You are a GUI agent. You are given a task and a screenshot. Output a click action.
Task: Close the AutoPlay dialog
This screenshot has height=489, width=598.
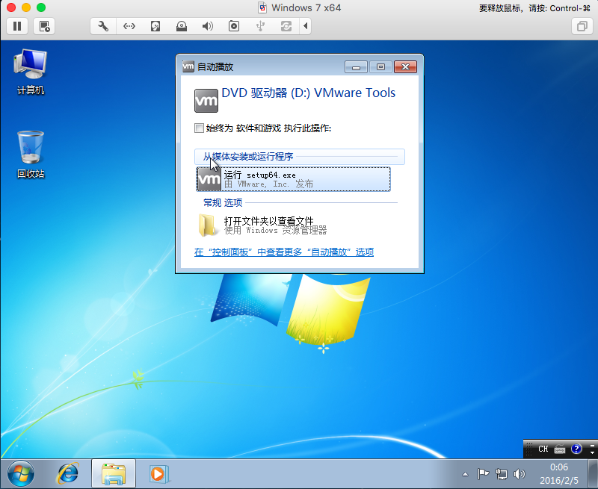405,67
